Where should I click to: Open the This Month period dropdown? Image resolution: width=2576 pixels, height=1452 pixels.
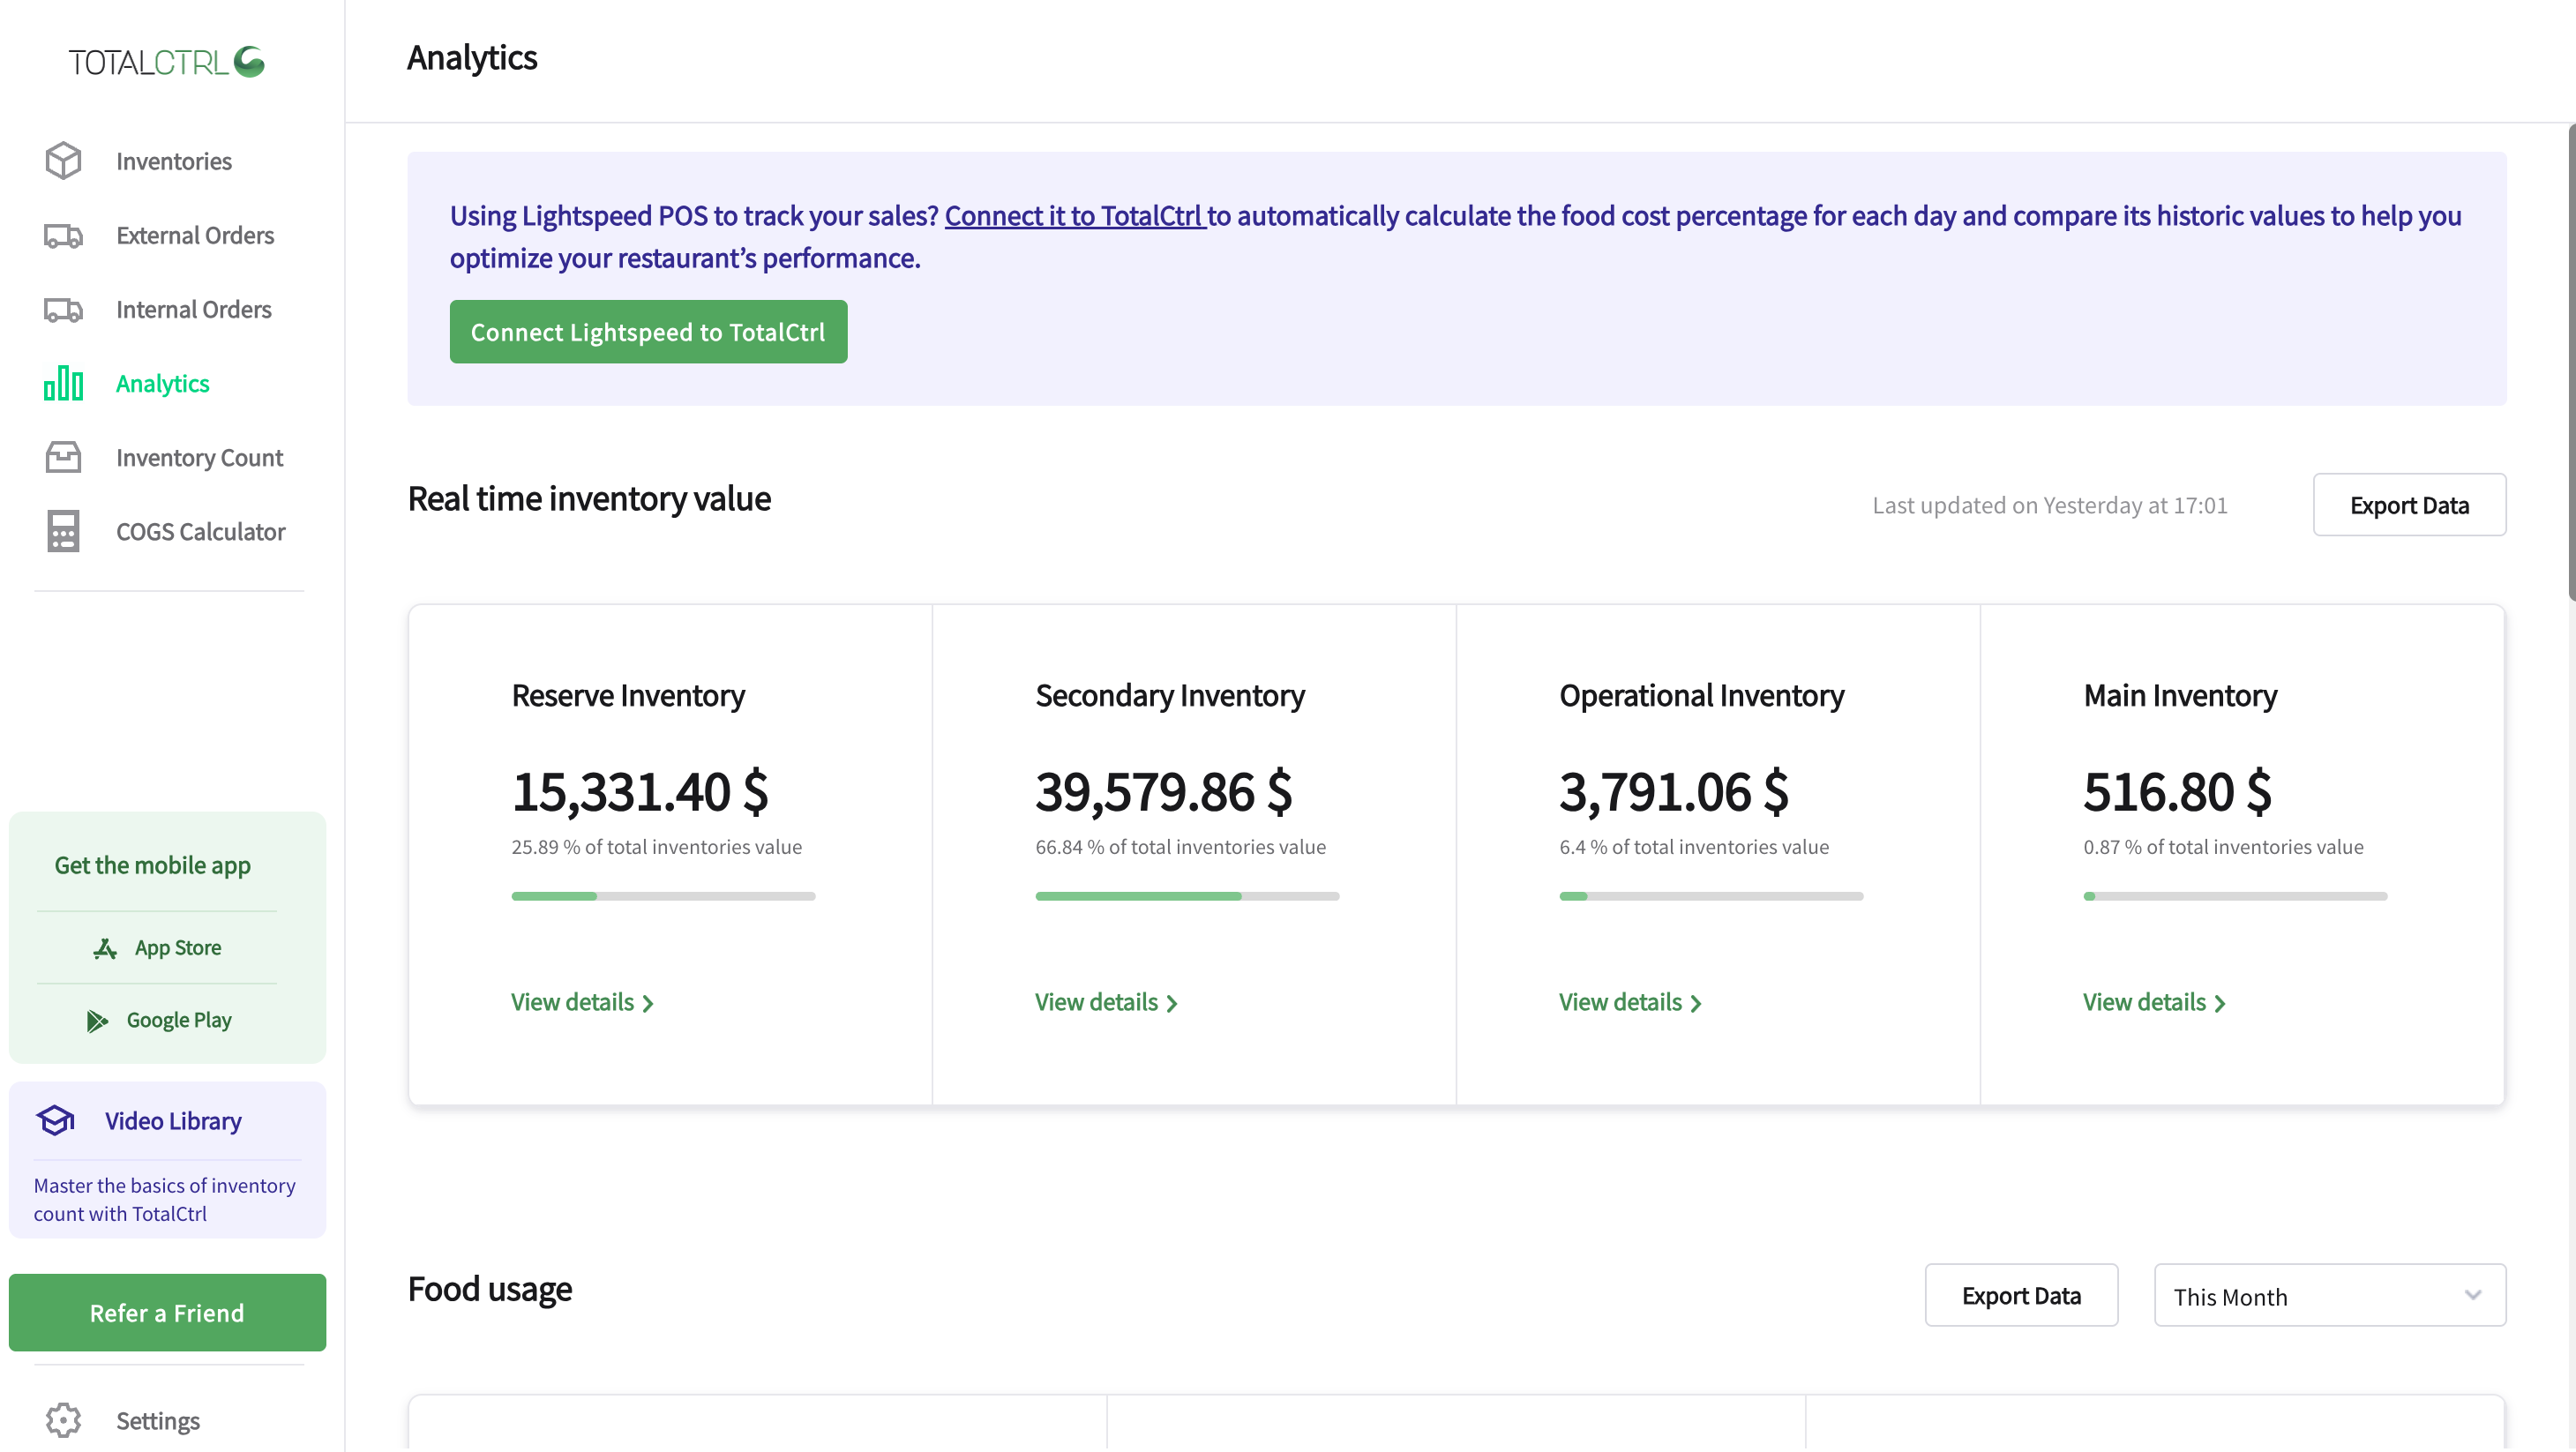point(2329,1296)
